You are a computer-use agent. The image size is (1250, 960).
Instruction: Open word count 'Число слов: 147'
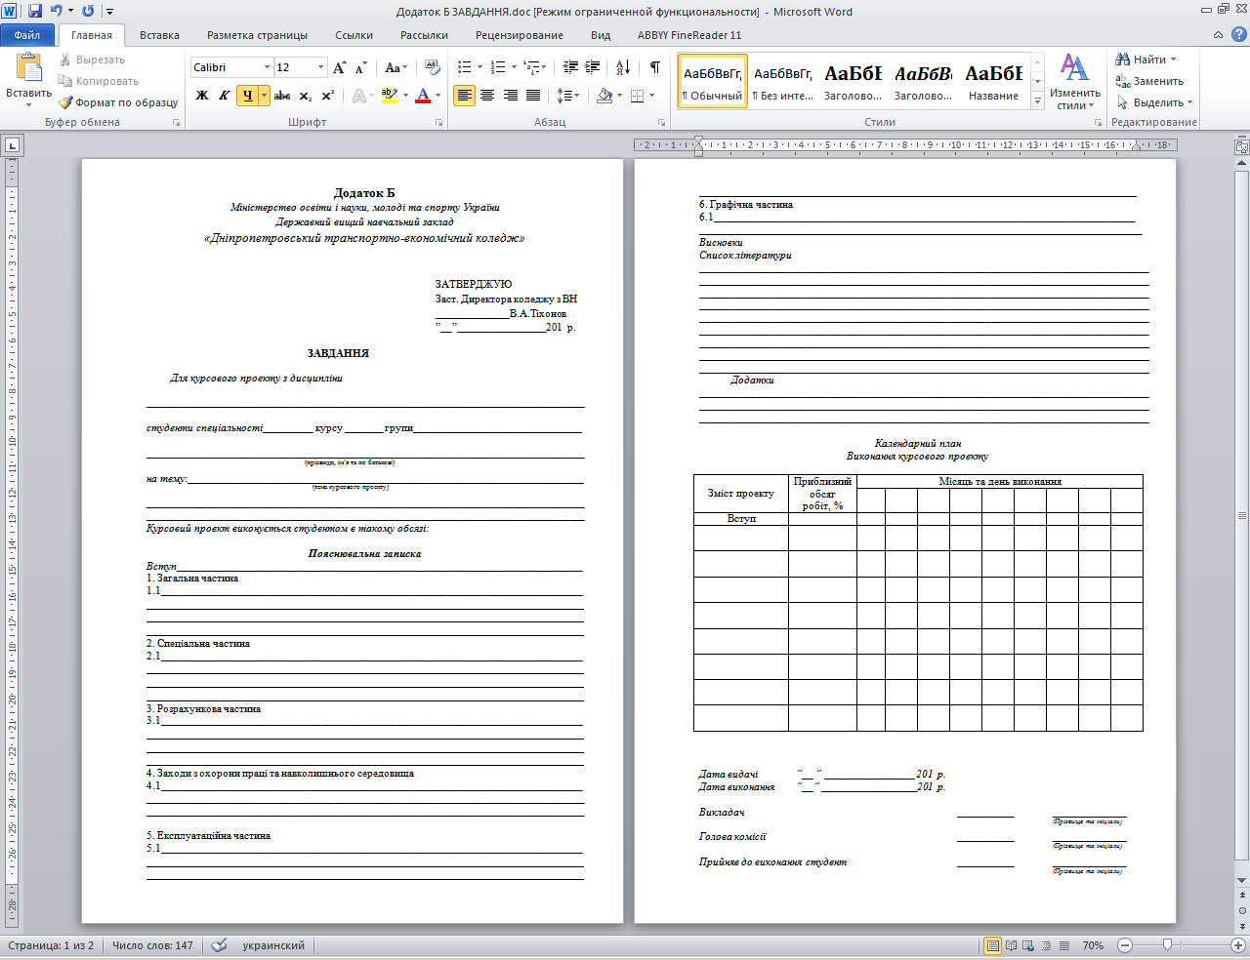pos(152,945)
